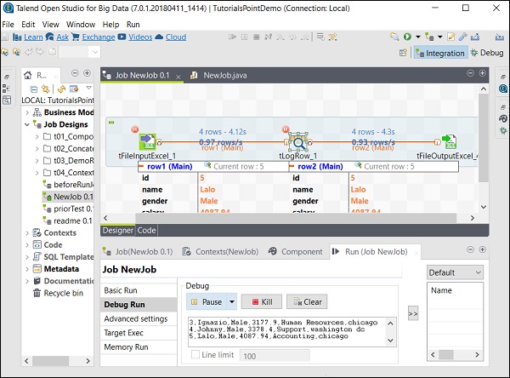Screen dimensions: 510x378
Task: Select Debug Run mode
Action: 139,304
